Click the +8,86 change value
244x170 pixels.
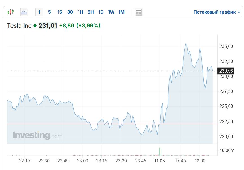(67, 26)
